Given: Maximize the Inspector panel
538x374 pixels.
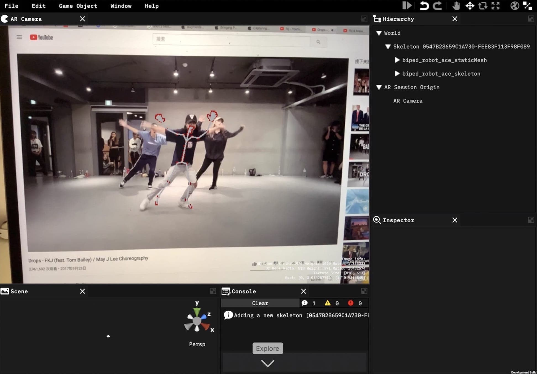Looking at the screenshot, I should click(x=531, y=220).
